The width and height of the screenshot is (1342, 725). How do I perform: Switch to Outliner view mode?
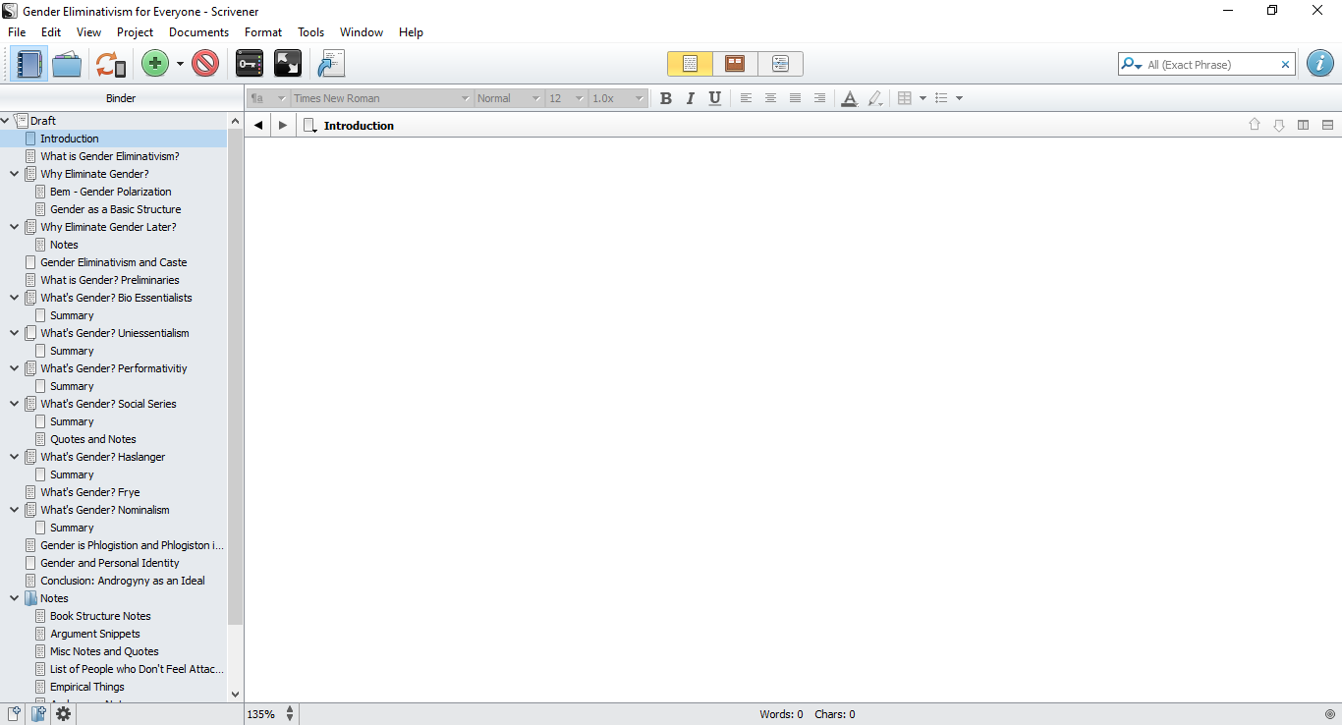[780, 64]
